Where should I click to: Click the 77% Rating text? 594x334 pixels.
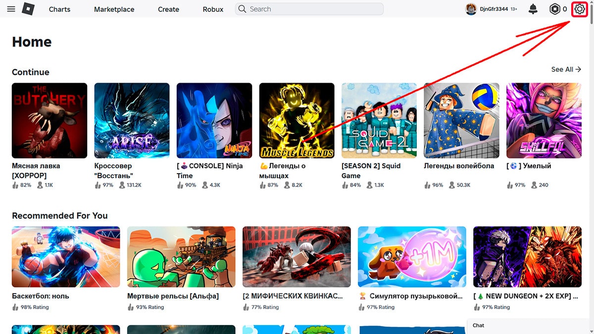tap(265, 307)
